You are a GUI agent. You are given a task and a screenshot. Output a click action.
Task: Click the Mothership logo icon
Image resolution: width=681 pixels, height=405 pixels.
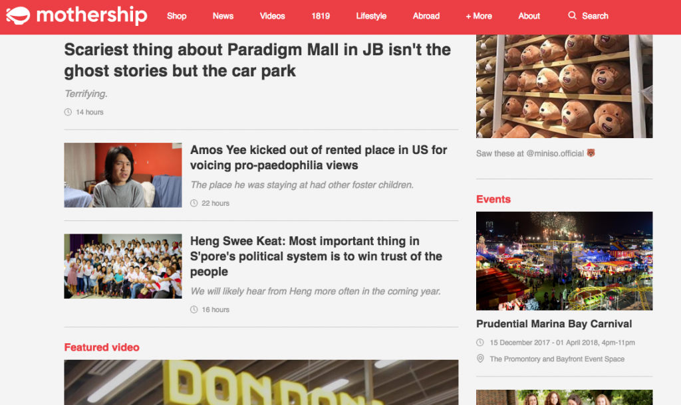pos(18,16)
